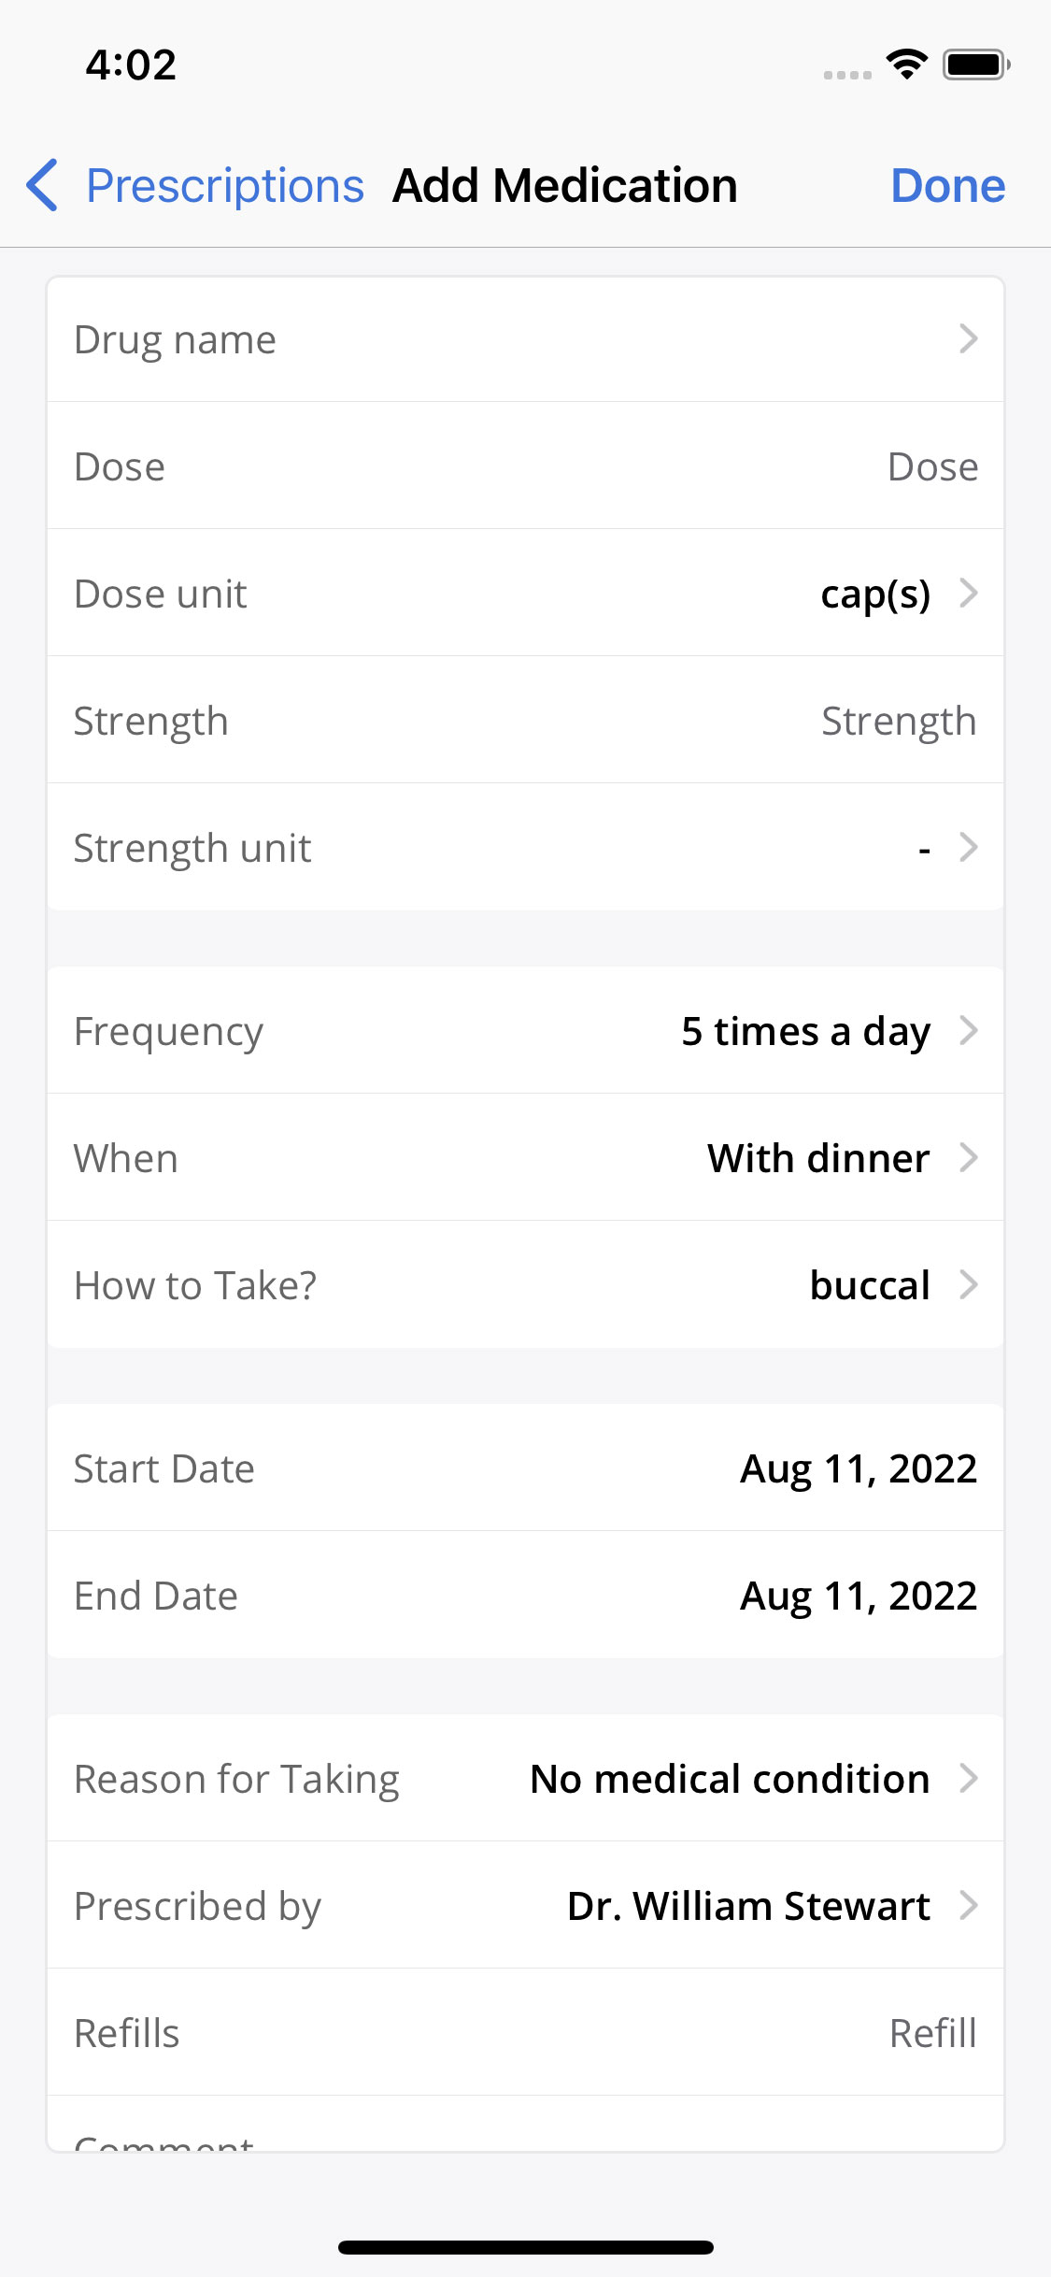The height and width of the screenshot is (2277, 1051).
Task: Edit Reason for Taking condition
Action: click(x=730, y=1779)
